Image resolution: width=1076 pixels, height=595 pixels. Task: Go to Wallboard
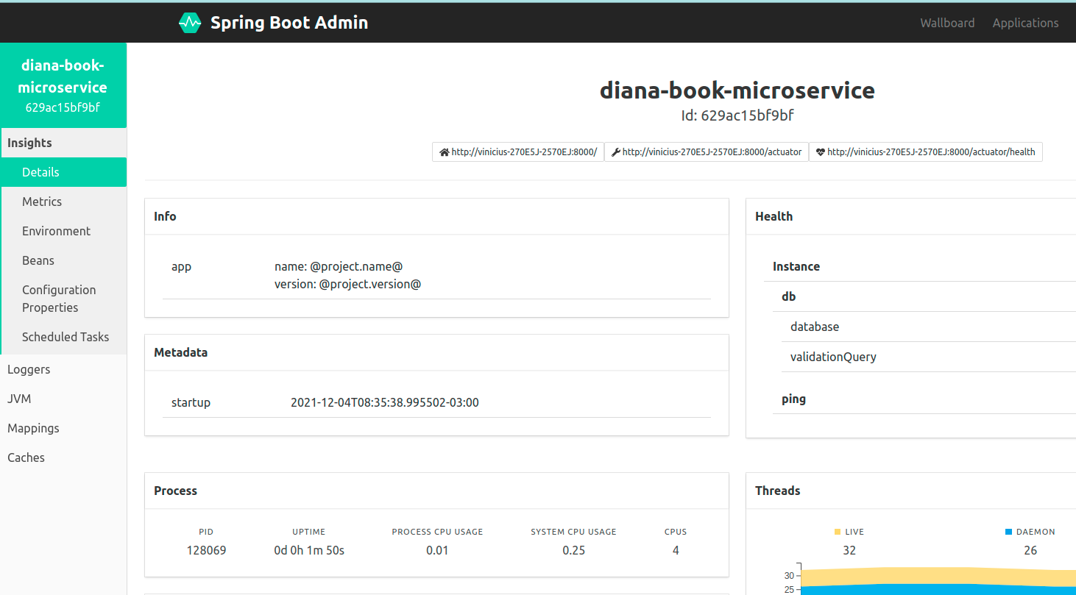pyautogui.click(x=947, y=23)
